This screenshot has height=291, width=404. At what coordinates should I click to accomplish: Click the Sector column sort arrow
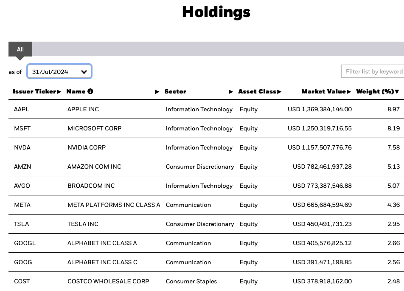pyautogui.click(x=231, y=92)
